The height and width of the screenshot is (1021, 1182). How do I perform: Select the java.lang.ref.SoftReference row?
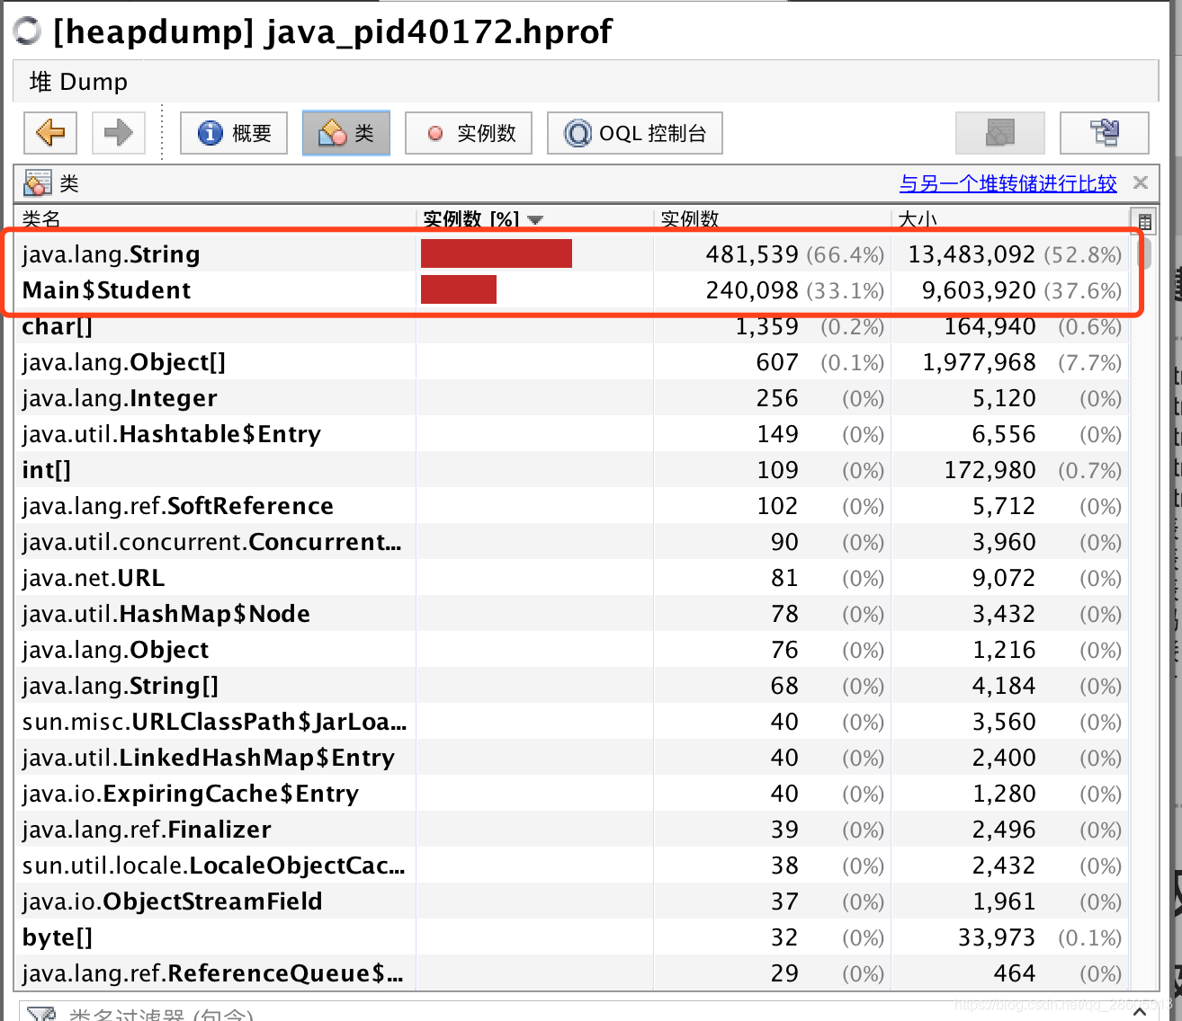tap(571, 506)
